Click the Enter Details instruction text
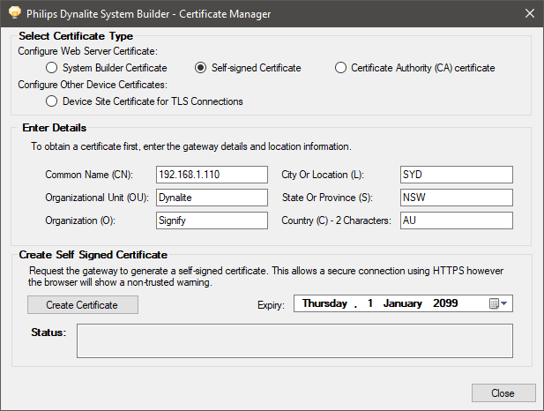This screenshot has height=411, width=544. (x=191, y=146)
